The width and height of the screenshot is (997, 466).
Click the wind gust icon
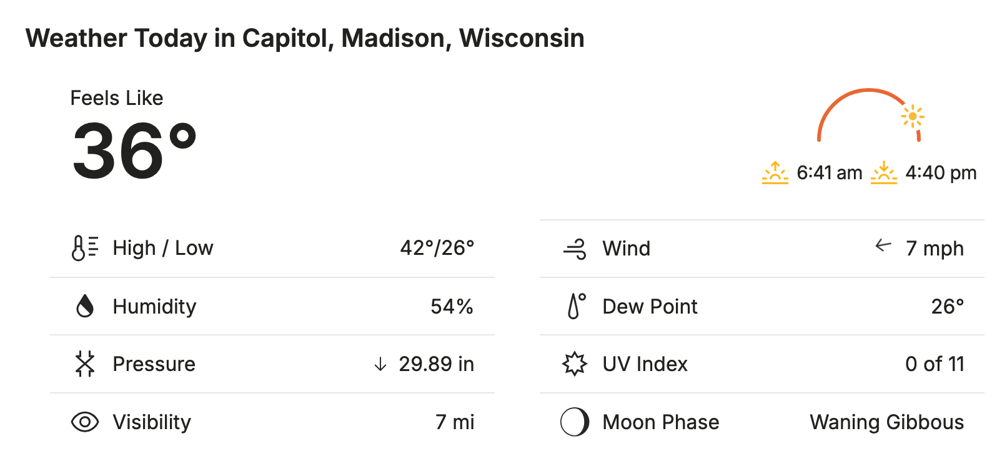575,249
